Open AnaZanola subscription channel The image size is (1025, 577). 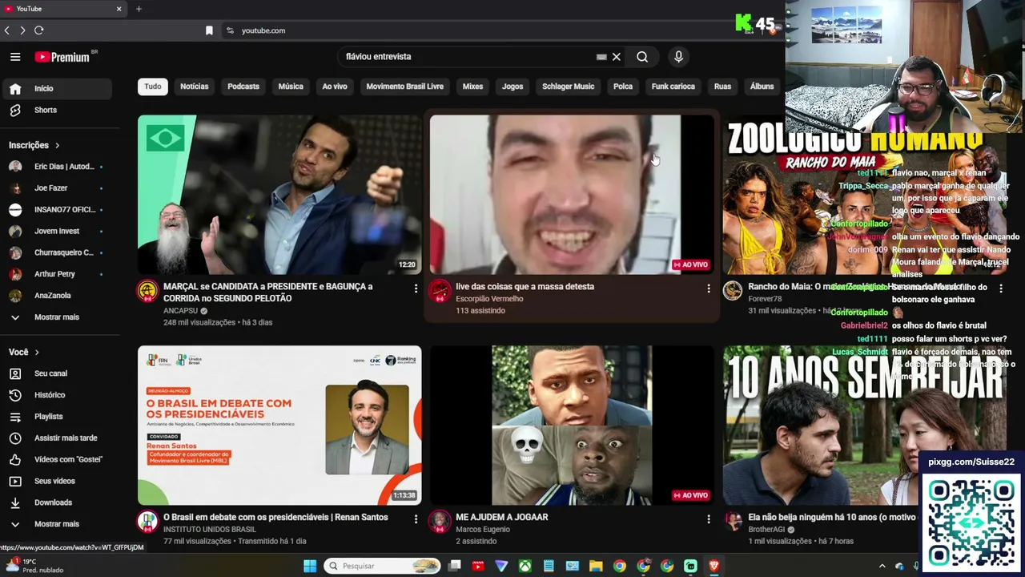click(56, 296)
